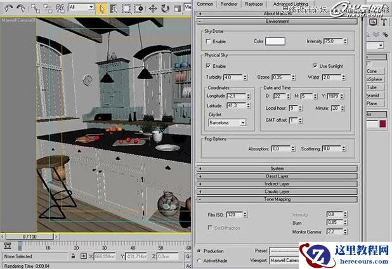Viewport: 392px width, 269px height.
Task: Open the Mini Curve Editor icon
Action: [x=8, y=246]
